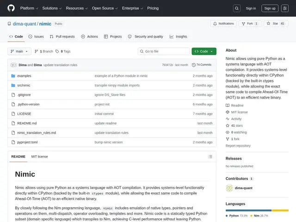
Task: Open the README.md file
Action: 27,123
